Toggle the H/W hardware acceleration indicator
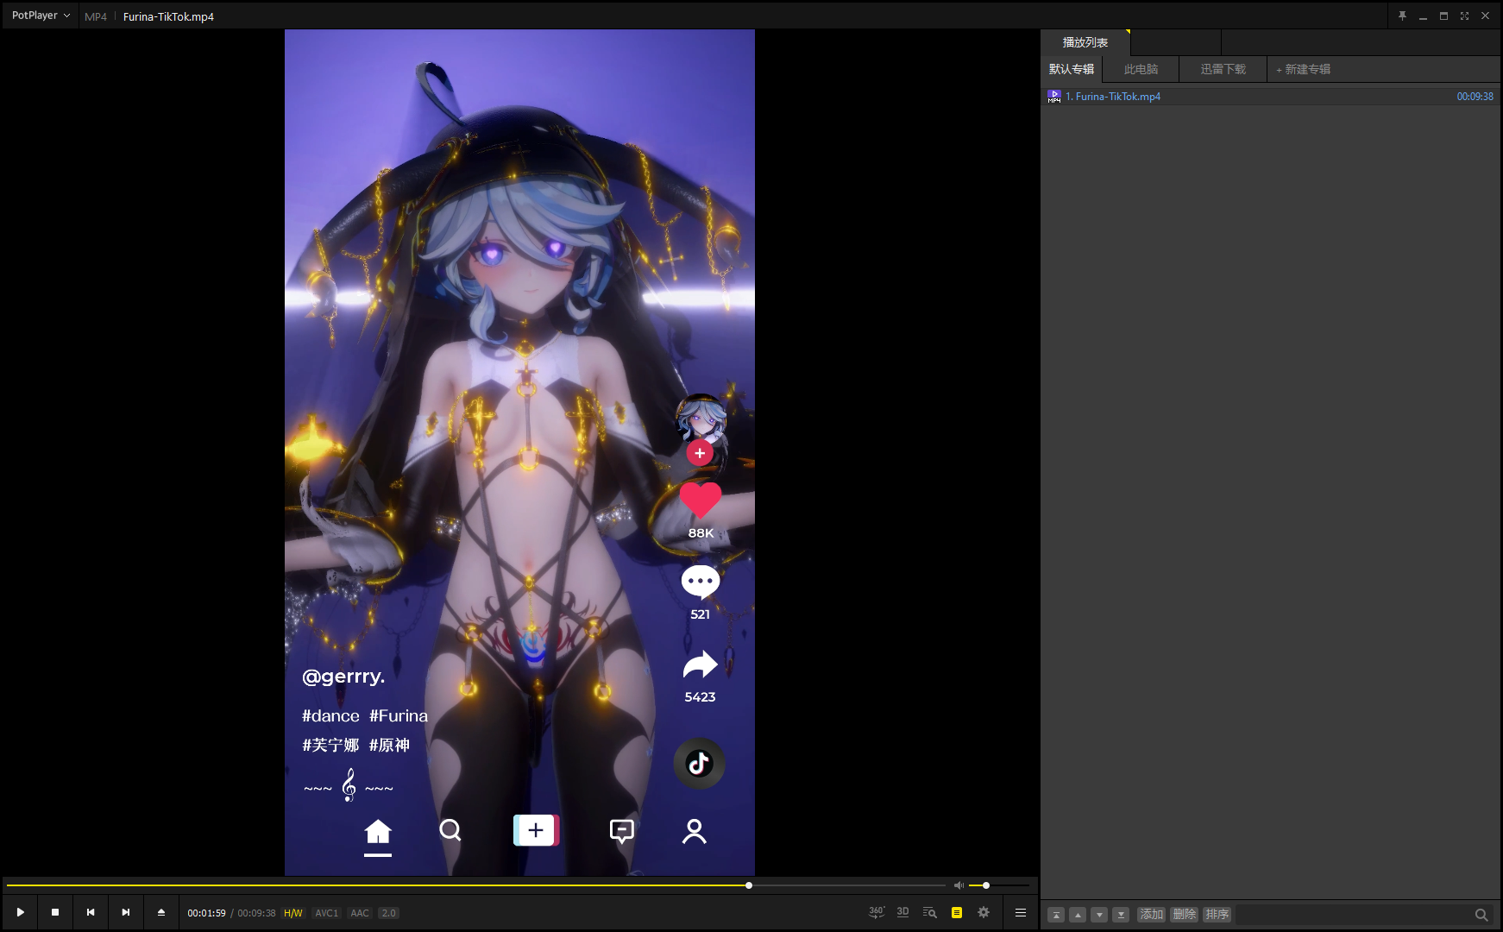 click(293, 913)
